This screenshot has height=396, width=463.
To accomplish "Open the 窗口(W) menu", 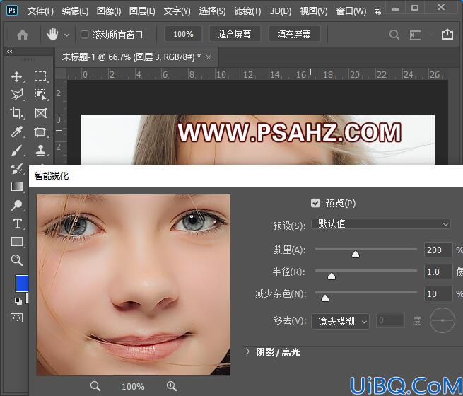I will [x=351, y=11].
